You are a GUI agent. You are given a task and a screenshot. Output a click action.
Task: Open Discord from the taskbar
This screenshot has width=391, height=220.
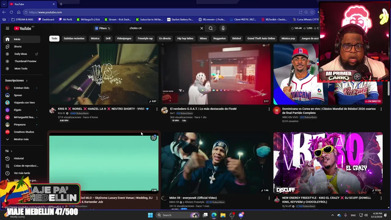pyautogui.click(x=241, y=215)
